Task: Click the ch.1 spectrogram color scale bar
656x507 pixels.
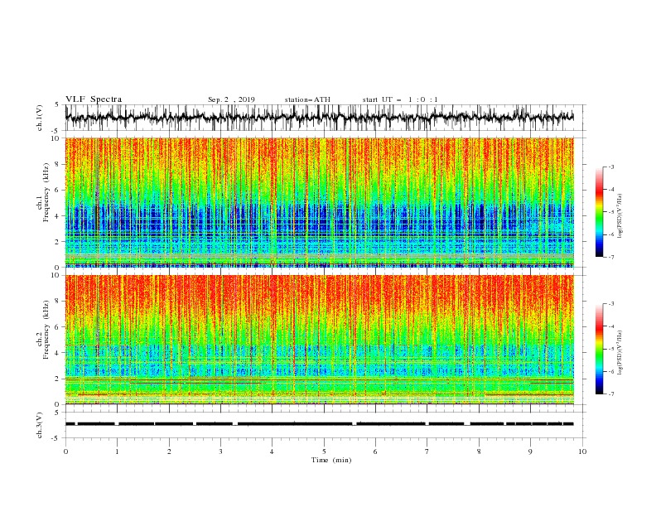Action: coord(599,212)
